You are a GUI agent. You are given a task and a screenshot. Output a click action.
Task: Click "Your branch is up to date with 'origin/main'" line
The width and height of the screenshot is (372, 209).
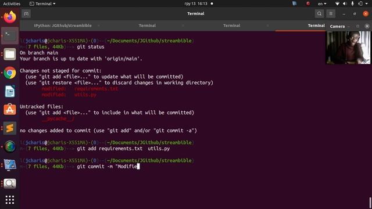click(x=81, y=59)
